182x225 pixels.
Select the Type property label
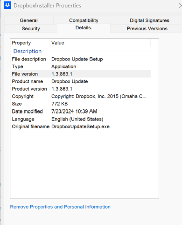coord(17,66)
